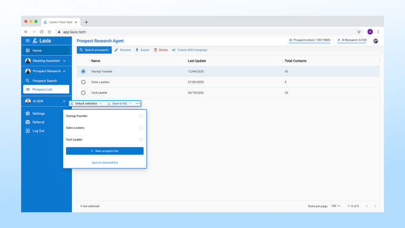Open the Unlock selection dropdown
The width and height of the screenshot is (405, 228).
(86, 103)
